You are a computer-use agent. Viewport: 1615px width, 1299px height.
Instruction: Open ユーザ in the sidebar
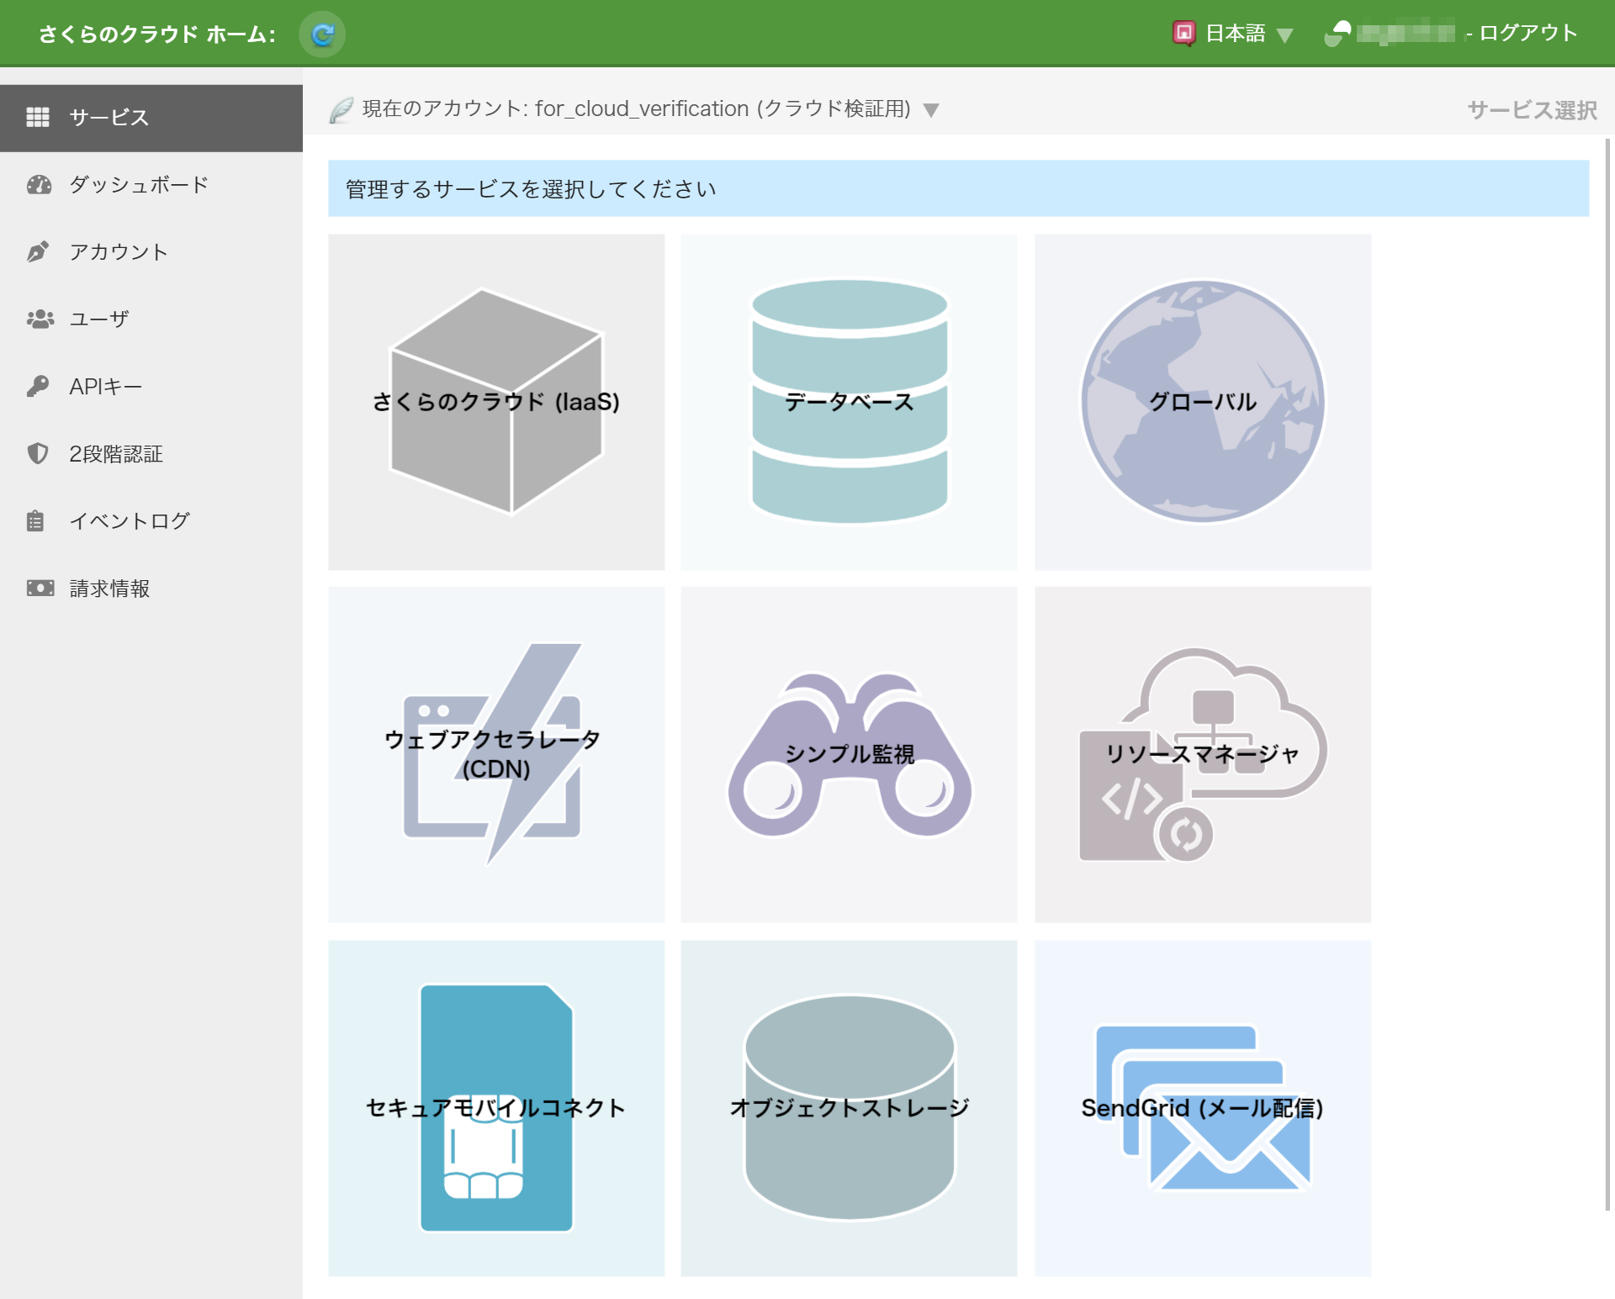pyautogui.click(x=99, y=319)
